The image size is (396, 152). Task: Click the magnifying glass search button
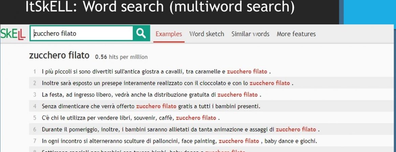pos(141,33)
